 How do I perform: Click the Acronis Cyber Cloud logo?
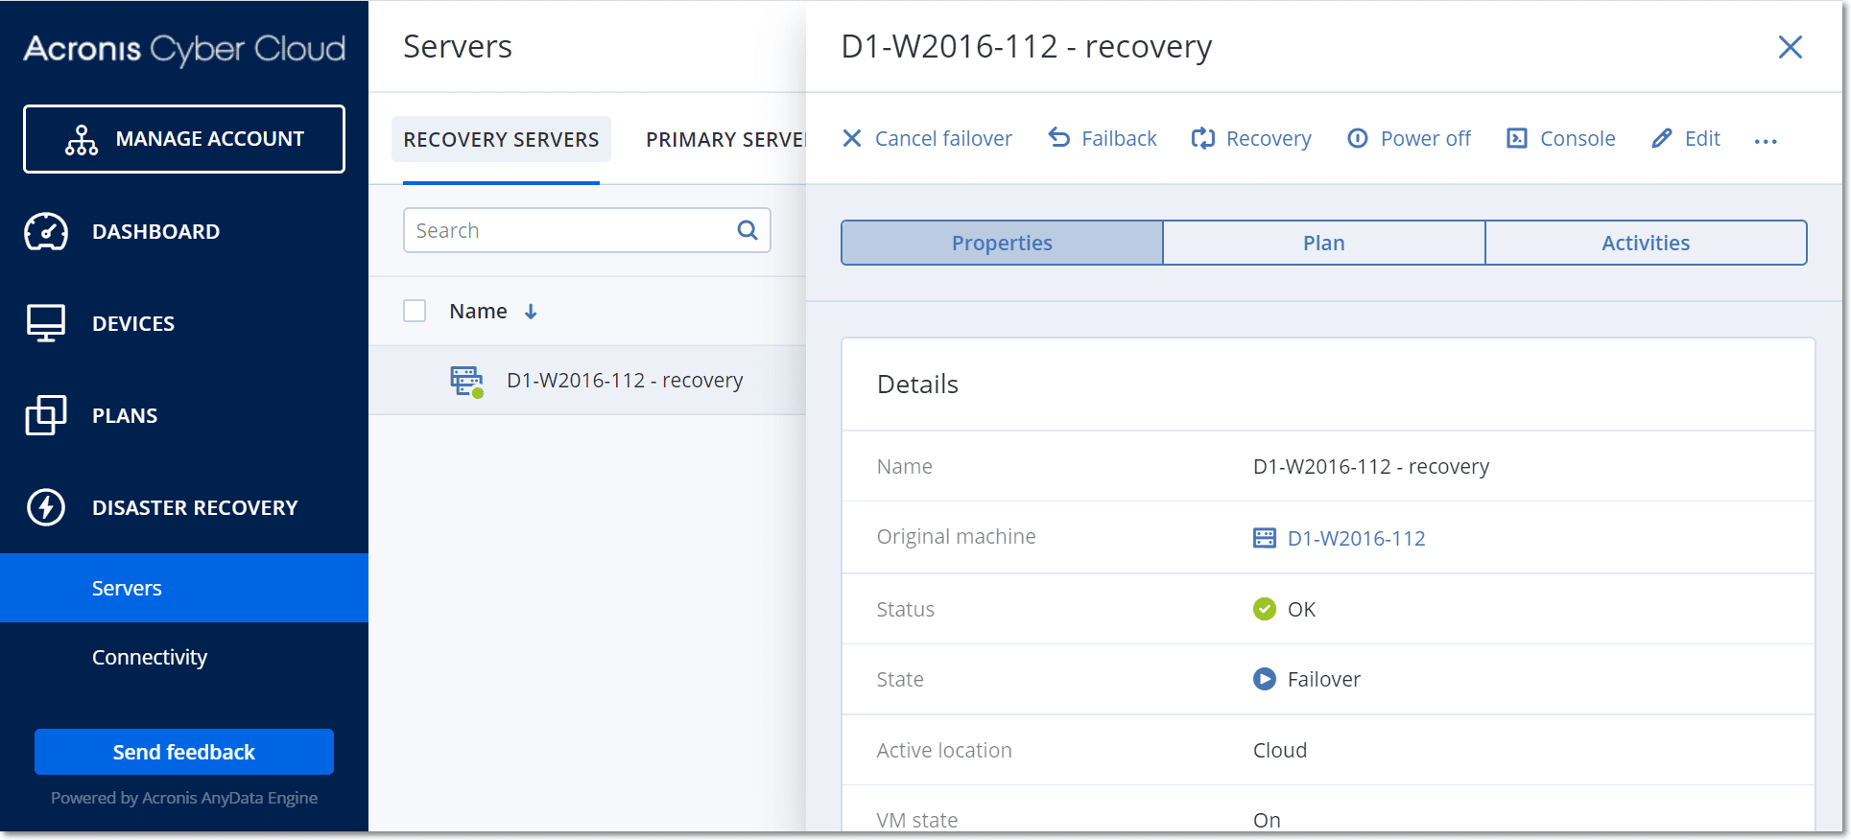[184, 49]
